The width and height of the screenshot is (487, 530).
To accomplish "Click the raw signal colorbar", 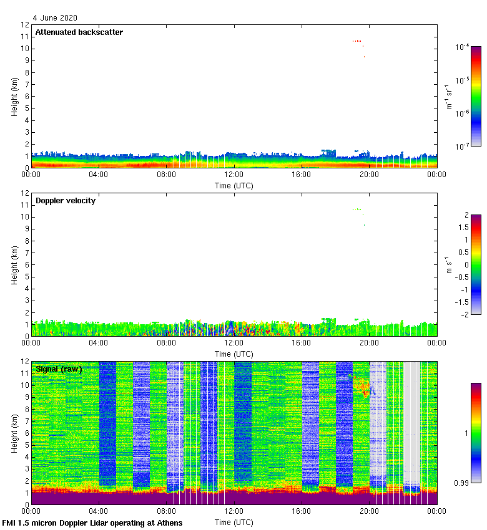I will tap(476, 433).
